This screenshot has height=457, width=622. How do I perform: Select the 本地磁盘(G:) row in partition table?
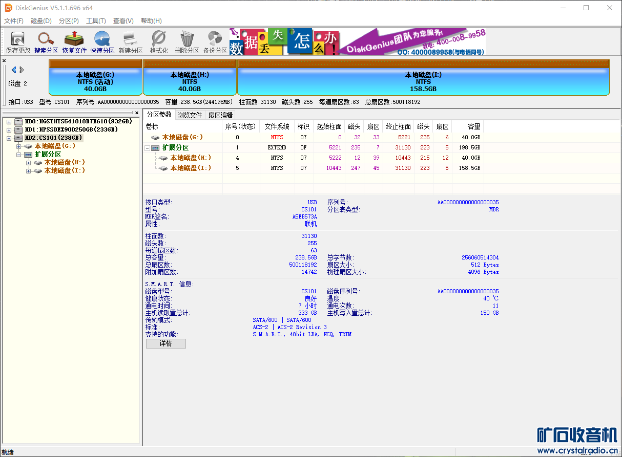(314, 137)
